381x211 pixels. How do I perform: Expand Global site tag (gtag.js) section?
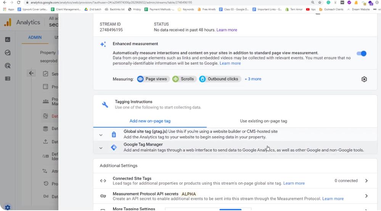click(101, 135)
